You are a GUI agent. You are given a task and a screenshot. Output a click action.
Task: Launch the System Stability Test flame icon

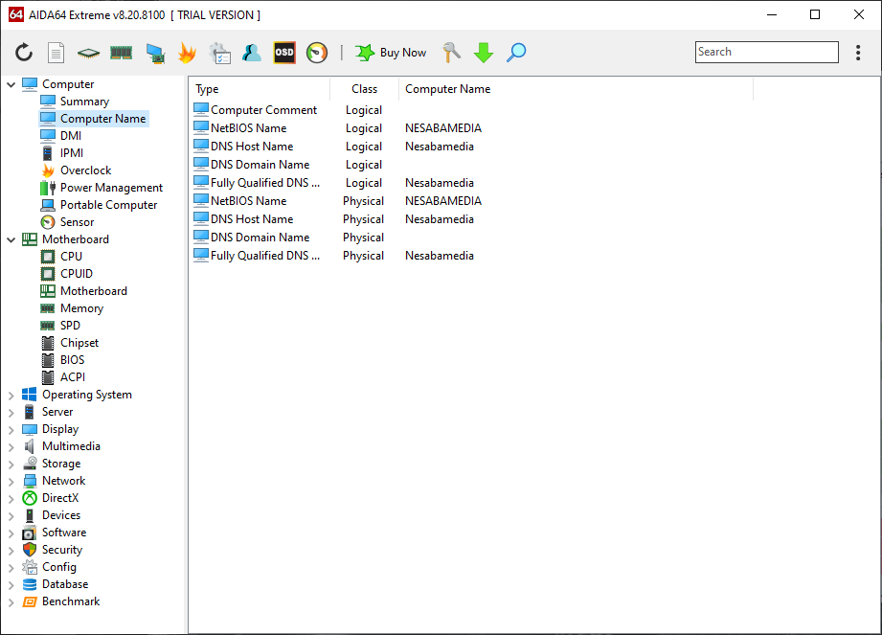coord(187,53)
